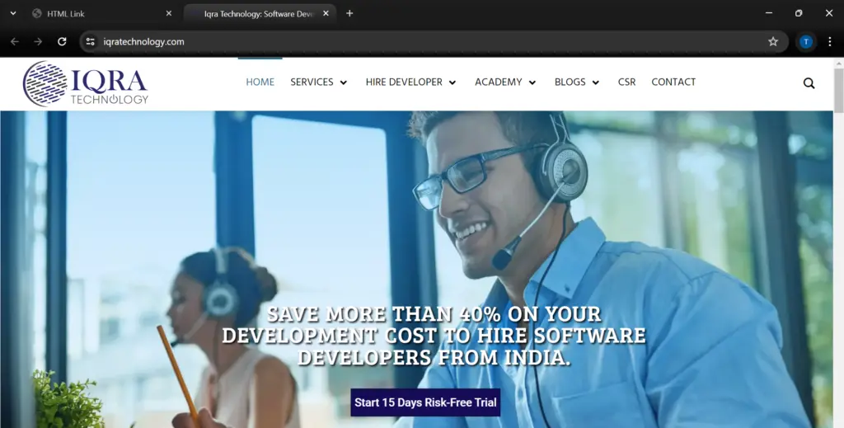Open the HIRE DEVELOPER menu item
Viewport: 844px width, 428px height.
pyautogui.click(x=404, y=82)
